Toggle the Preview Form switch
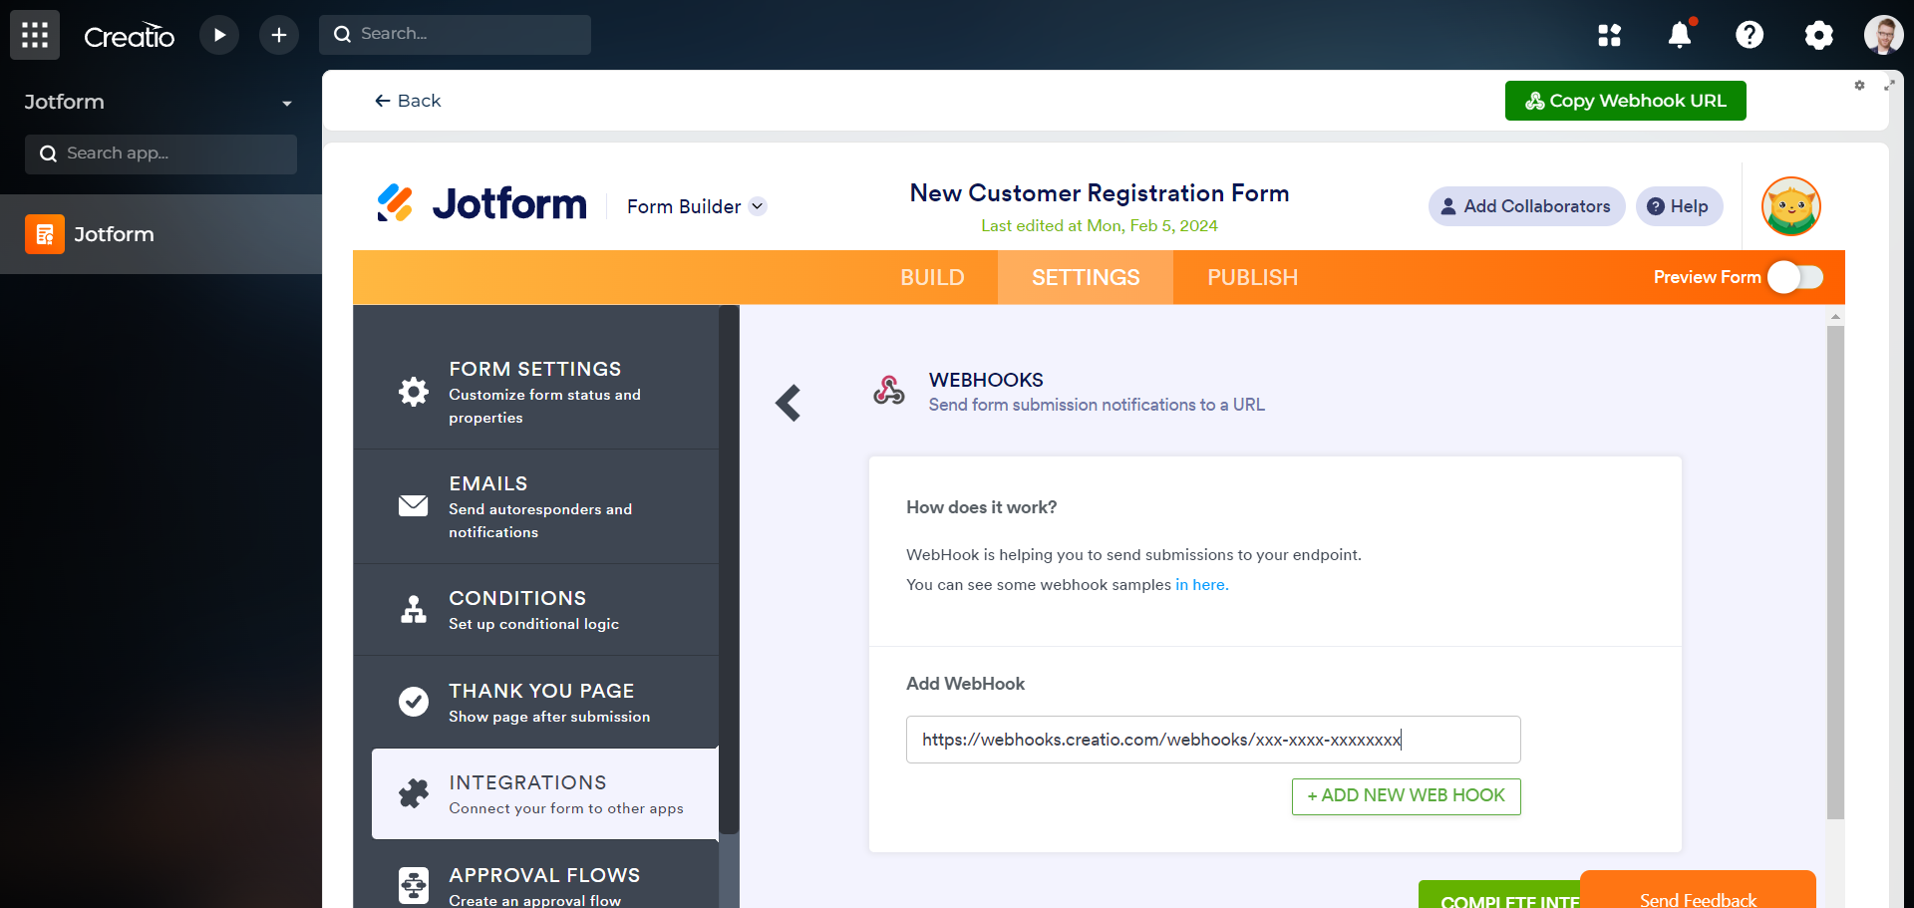Image resolution: width=1914 pixels, height=908 pixels. [1795, 277]
